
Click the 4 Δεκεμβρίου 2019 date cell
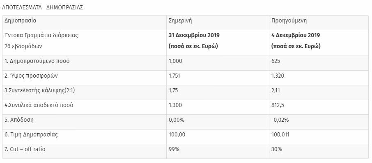296,36
